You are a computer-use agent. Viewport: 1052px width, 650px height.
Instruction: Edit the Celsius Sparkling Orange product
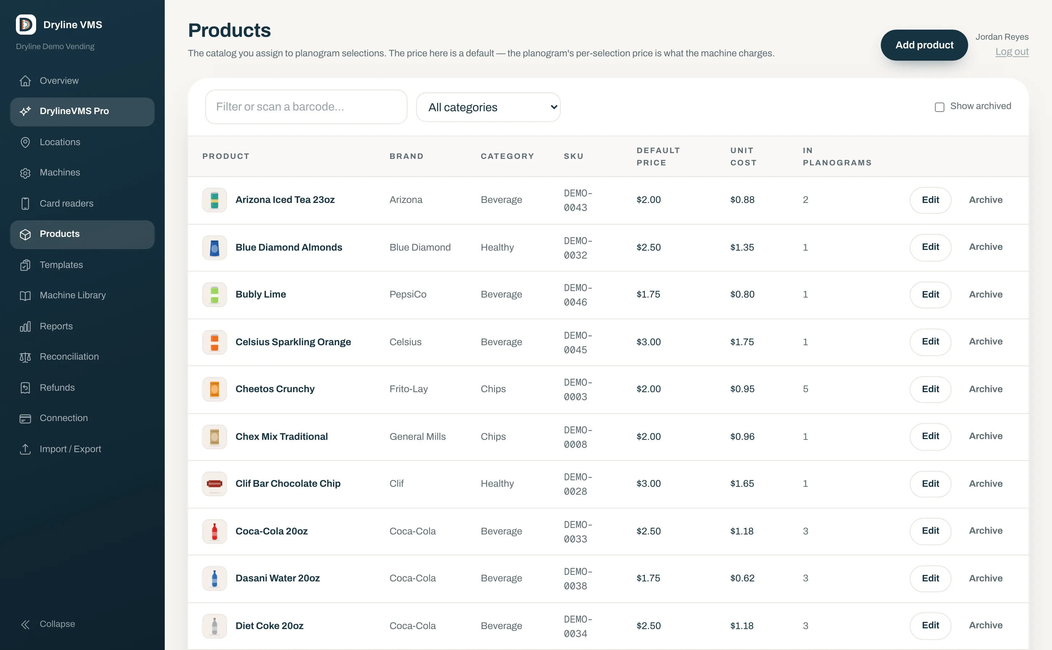930,342
